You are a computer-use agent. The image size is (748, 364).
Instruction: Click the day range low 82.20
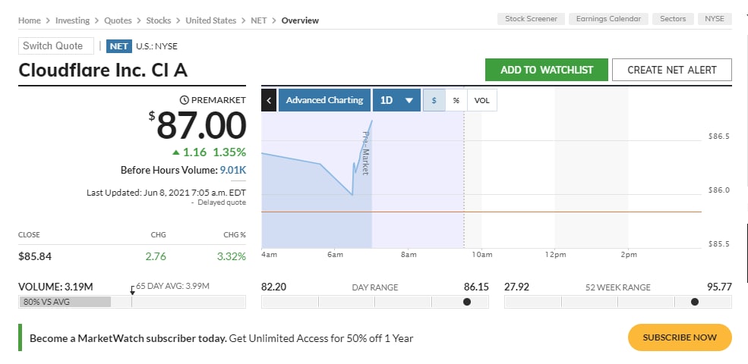coord(274,287)
